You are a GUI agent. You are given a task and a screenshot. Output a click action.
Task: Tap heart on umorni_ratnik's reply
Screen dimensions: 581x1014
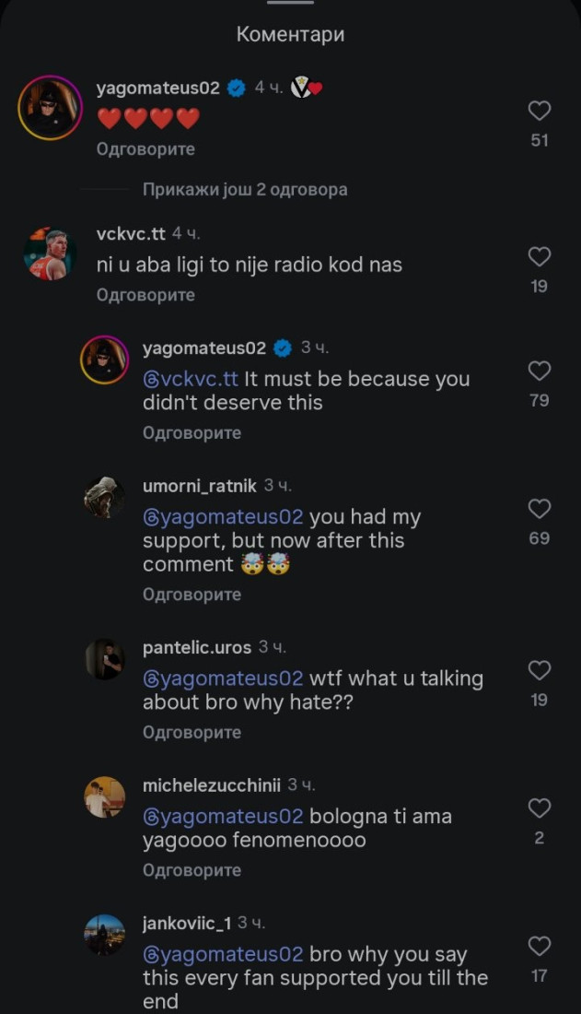[540, 509]
